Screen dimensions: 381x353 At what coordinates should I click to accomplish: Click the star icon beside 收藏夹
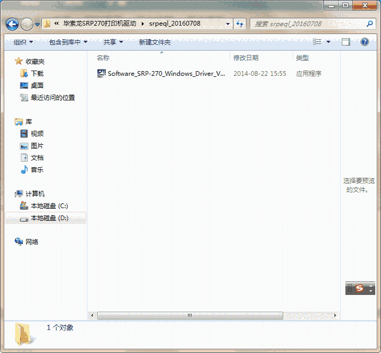tap(19, 61)
